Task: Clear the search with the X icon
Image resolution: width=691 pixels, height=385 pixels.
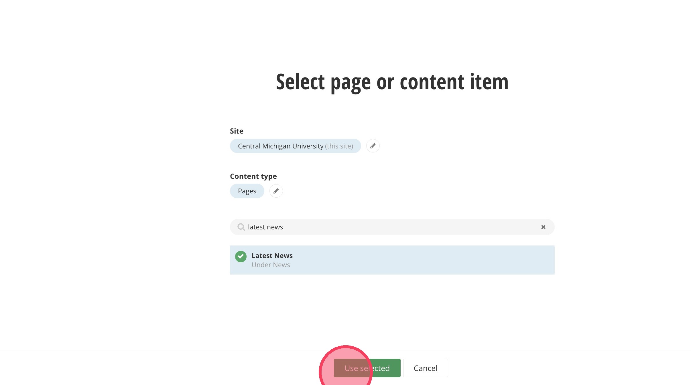Action: click(x=543, y=227)
